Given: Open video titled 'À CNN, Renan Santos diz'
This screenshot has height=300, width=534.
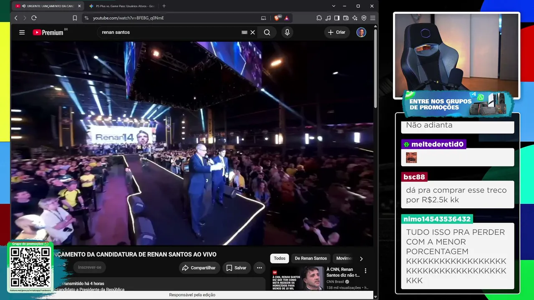Looking at the screenshot, I should pyautogui.click(x=343, y=272).
